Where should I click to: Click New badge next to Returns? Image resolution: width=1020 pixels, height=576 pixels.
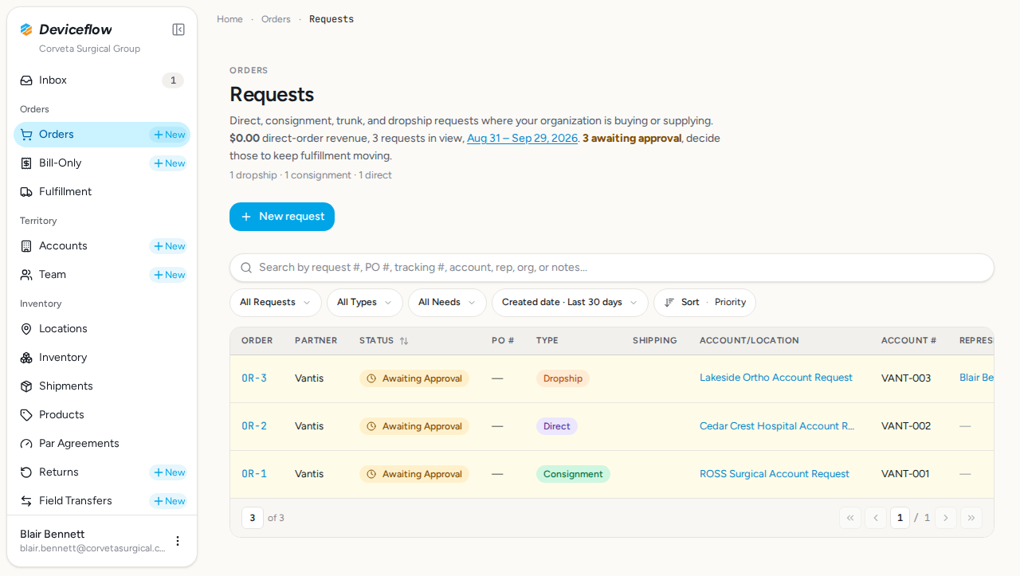[169, 472]
